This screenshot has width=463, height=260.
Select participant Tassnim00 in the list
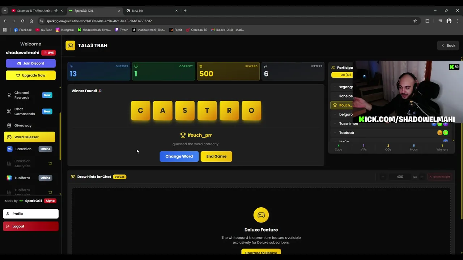391,123
